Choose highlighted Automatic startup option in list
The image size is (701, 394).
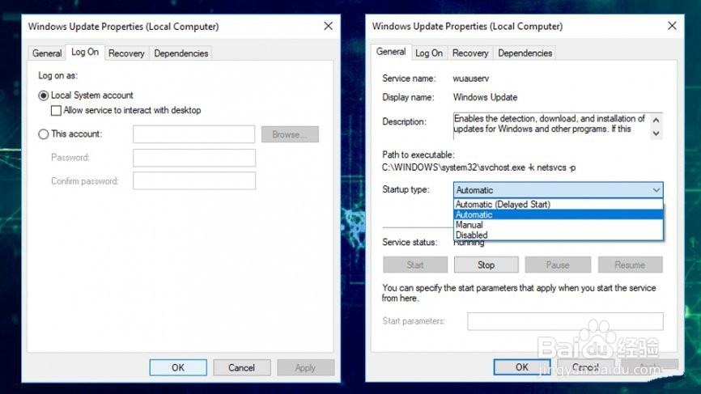pos(558,214)
